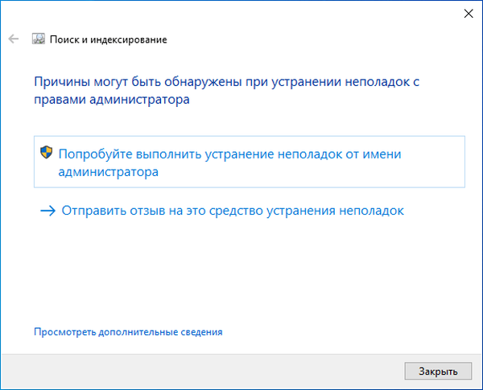Click the grey footer bar left of "Закрыть"
The image size is (483, 390).
click(x=201, y=371)
